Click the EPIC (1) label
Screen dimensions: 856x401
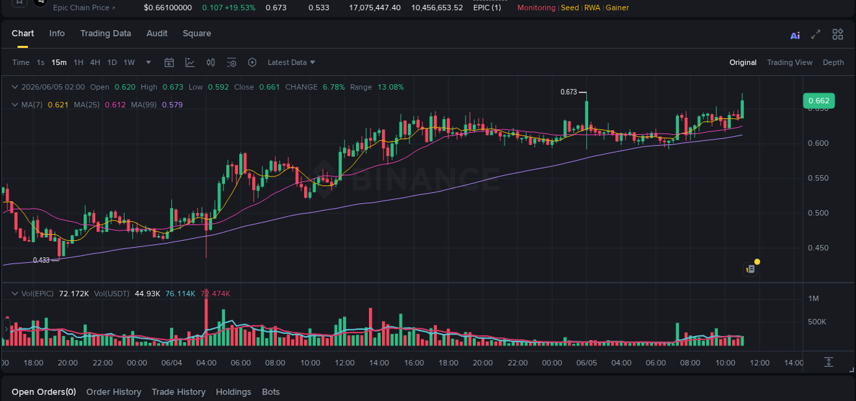(x=487, y=8)
